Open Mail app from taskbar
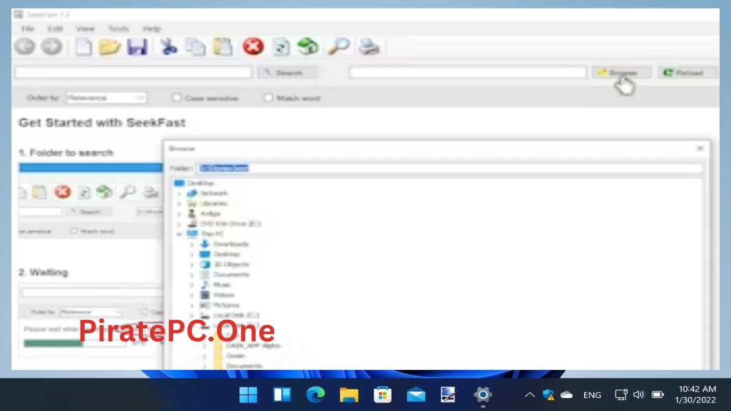 [x=416, y=394]
